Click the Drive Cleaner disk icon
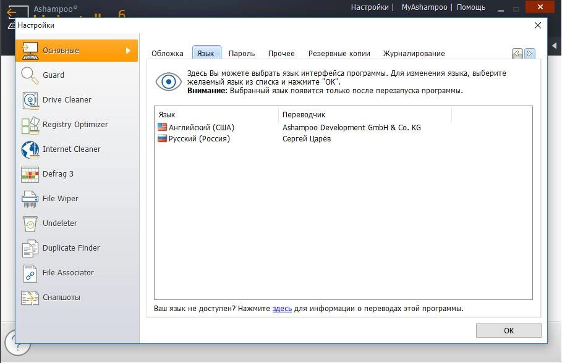 [30, 100]
